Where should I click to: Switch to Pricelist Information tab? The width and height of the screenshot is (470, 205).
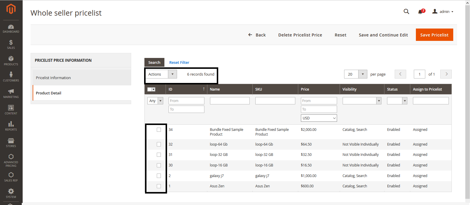(x=53, y=78)
